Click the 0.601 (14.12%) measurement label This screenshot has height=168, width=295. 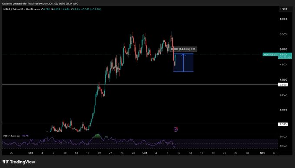[x=183, y=49]
